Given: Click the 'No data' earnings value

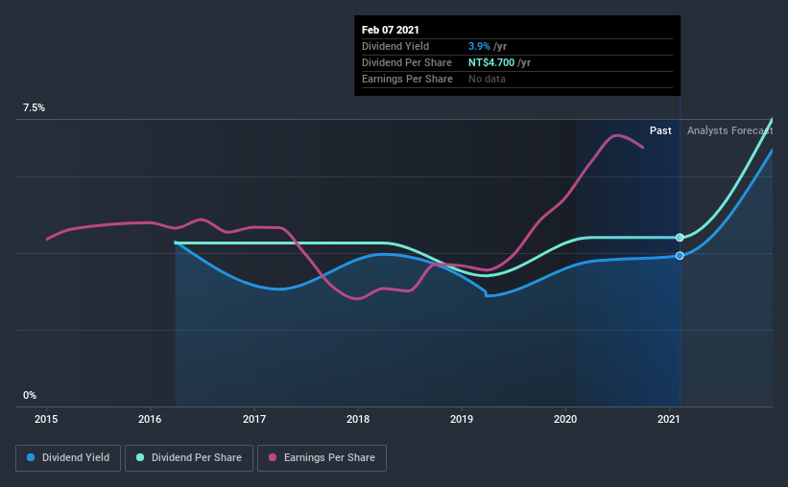Looking at the screenshot, I should 487,79.
